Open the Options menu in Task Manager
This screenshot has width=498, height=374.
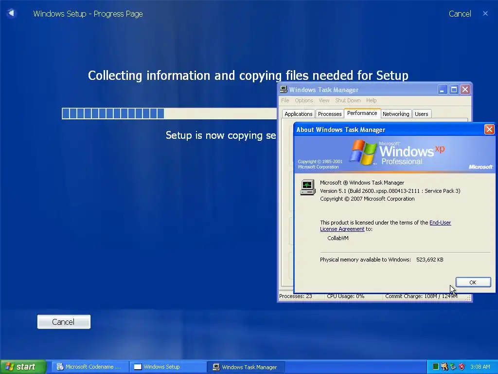303,100
